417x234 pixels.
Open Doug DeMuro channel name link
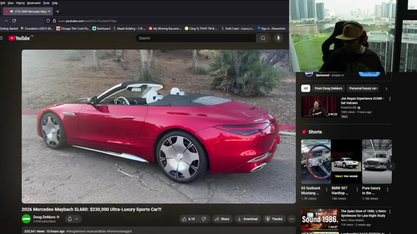click(x=44, y=217)
